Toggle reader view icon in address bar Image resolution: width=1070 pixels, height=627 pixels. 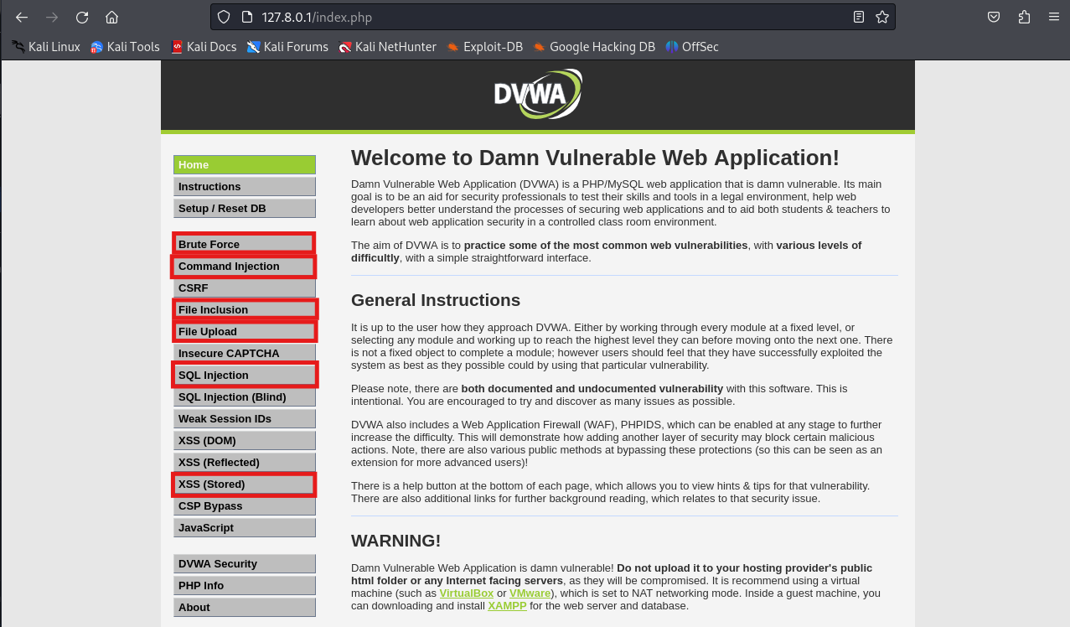[859, 17]
